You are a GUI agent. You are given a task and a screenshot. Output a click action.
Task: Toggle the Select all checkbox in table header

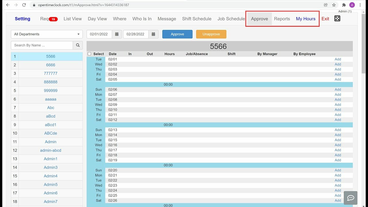coord(89,54)
